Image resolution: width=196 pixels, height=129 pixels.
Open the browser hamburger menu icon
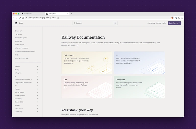coord(182,18)
